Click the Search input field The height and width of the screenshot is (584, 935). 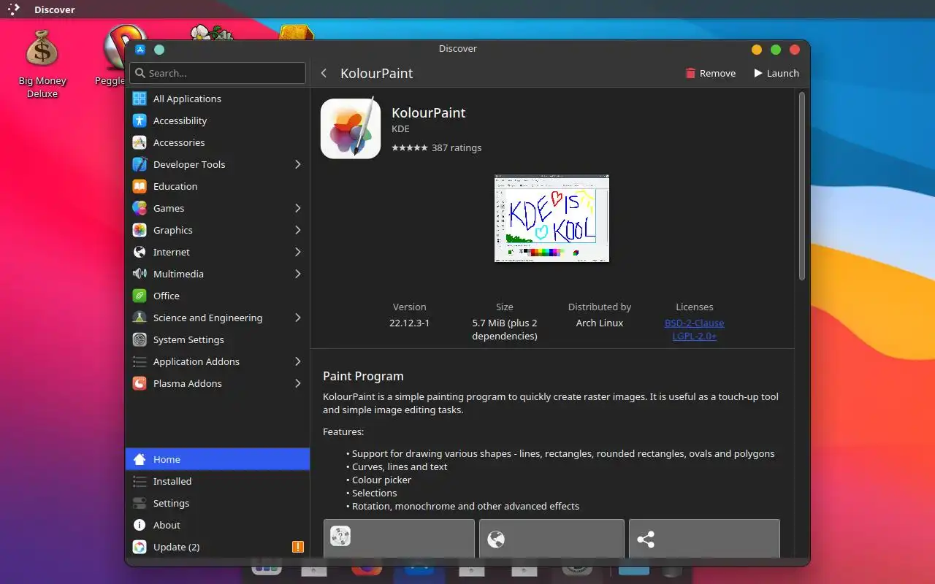[218, 73]
